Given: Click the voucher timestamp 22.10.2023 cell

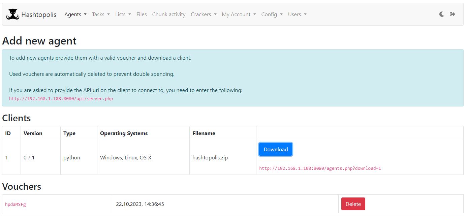Looking at the screenshot, I should 140,204.
